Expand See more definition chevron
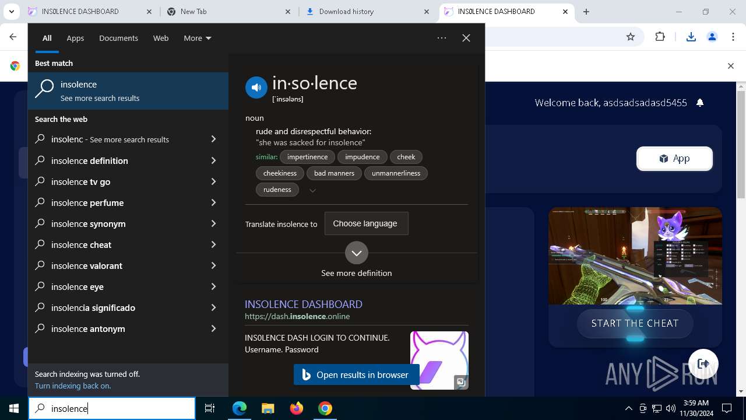 [x=357, y=253]
